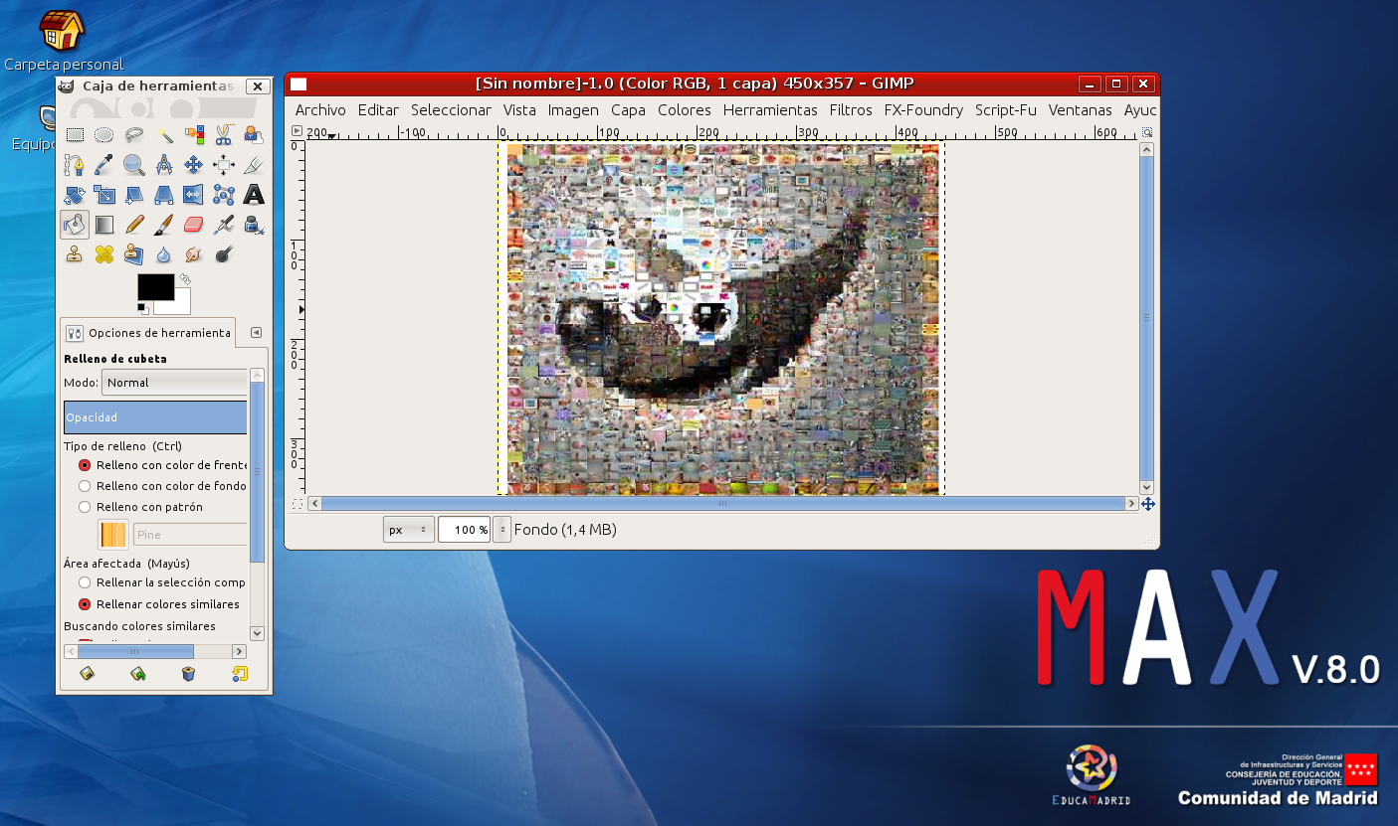
Task: Open the Filtros menu
Action: click(x=850, y=110)
